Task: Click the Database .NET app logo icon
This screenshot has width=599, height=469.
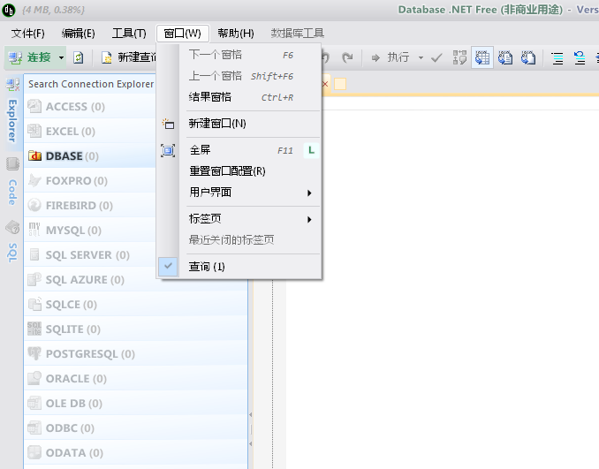Action: click(9, 10)
